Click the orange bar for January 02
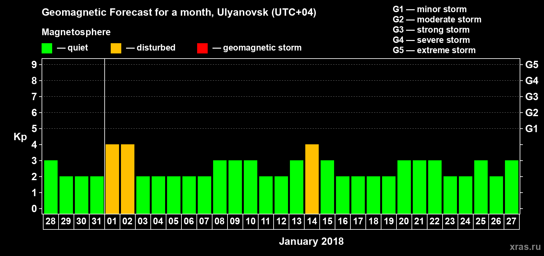The height and width of the screenshot is (256, 544). coord(128,179)
